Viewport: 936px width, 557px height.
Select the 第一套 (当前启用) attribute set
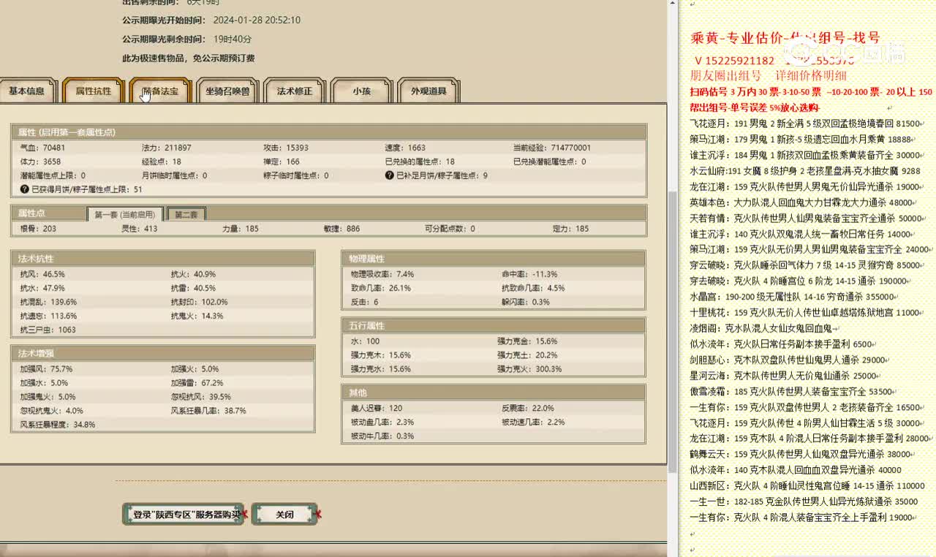(x=125, y=215)
